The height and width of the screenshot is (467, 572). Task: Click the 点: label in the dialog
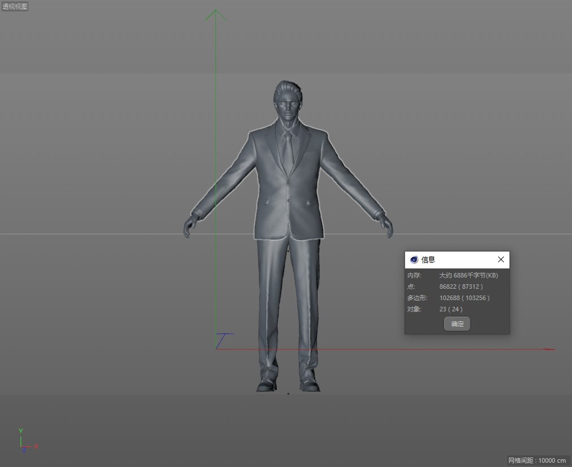(x=411, y=287)
